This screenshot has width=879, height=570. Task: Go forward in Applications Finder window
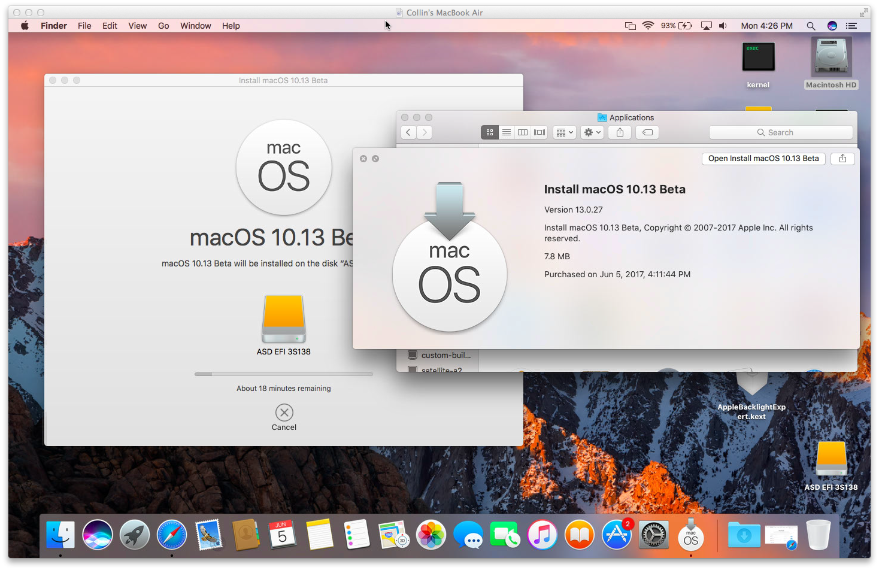point(424,132)
